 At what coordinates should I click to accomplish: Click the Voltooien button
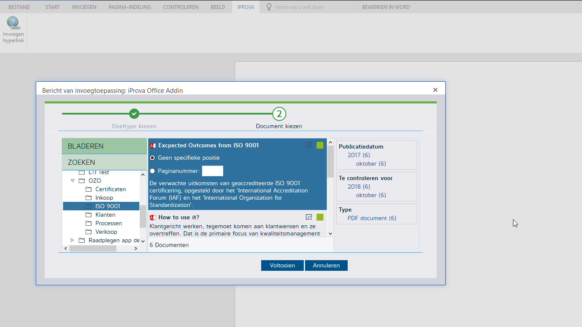(x=282, y=265)
